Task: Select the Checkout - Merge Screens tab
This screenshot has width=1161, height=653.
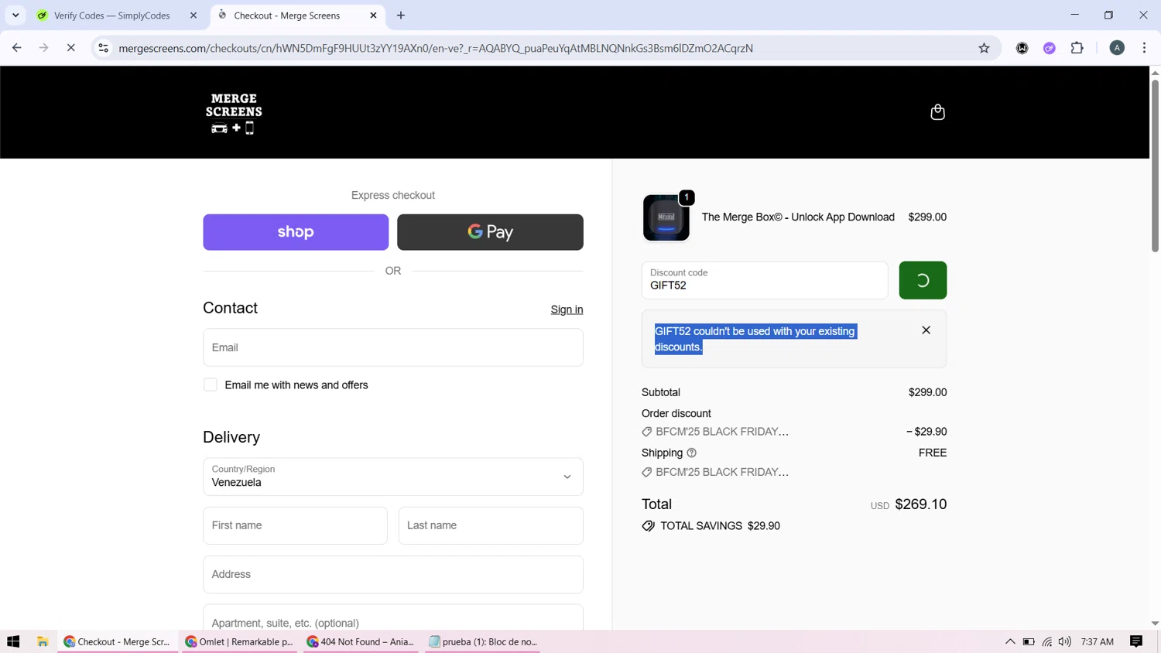Action: [287, 15]
